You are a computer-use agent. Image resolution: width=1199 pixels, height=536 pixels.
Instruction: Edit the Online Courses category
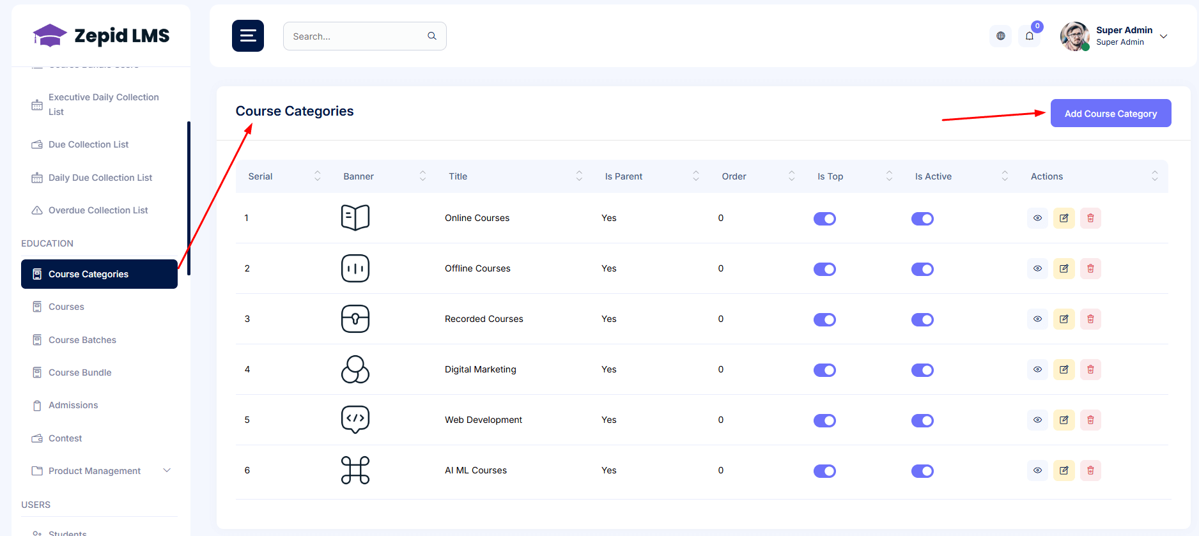(1064, 218)
